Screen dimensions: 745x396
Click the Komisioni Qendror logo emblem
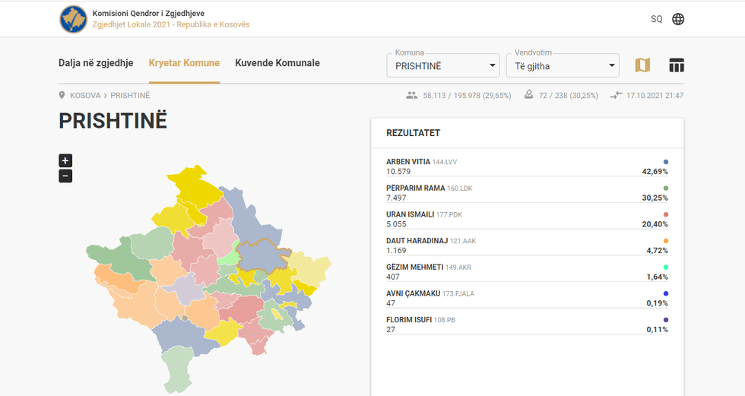[x=73, y=19]
